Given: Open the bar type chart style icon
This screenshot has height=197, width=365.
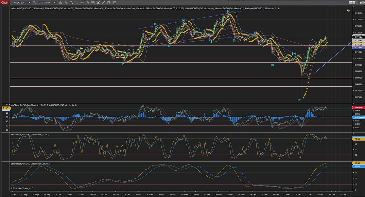Looking at the screenshot, I should click(61, 3).
